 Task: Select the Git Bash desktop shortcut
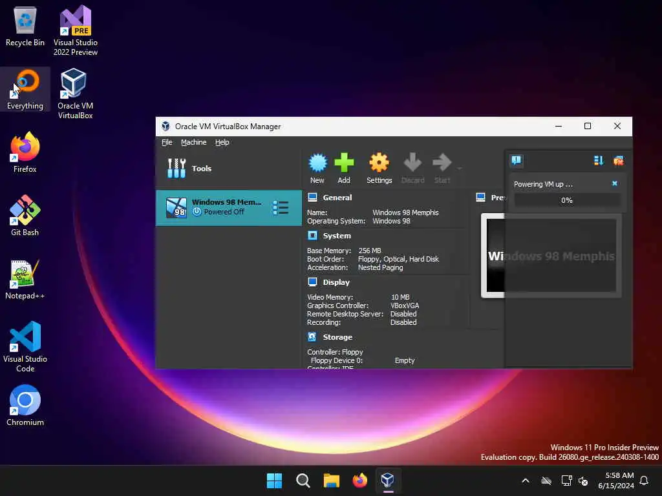click(x=25, y=216)
